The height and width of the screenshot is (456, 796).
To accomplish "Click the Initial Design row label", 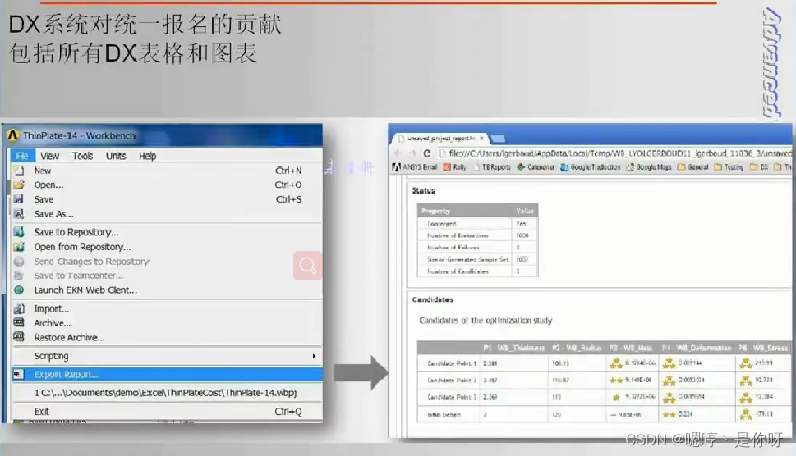I will (x=444, y=414).
